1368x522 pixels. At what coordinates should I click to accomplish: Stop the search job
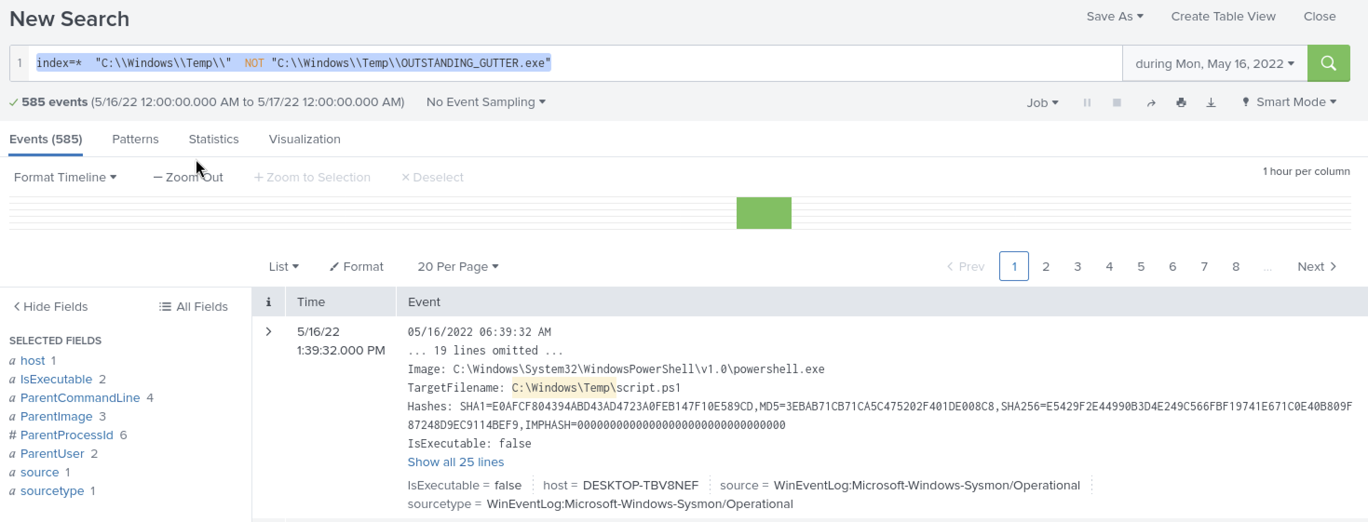tap(1117, 102)
